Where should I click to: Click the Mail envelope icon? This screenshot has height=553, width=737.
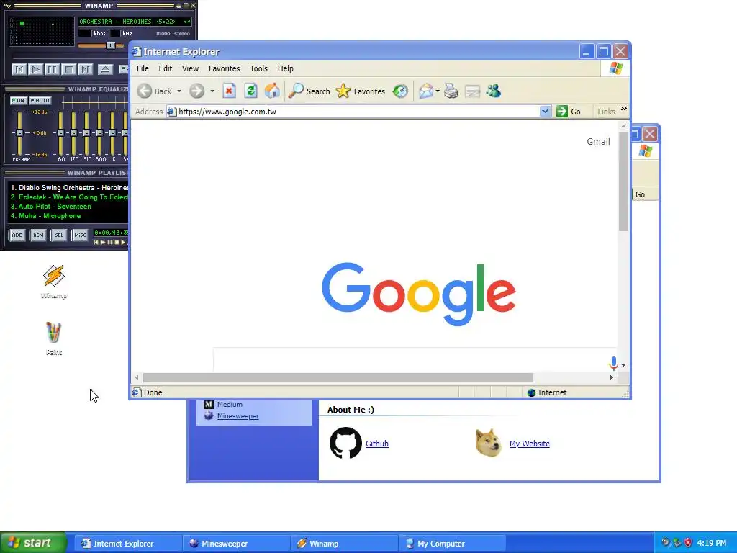(x=425, y=91)
